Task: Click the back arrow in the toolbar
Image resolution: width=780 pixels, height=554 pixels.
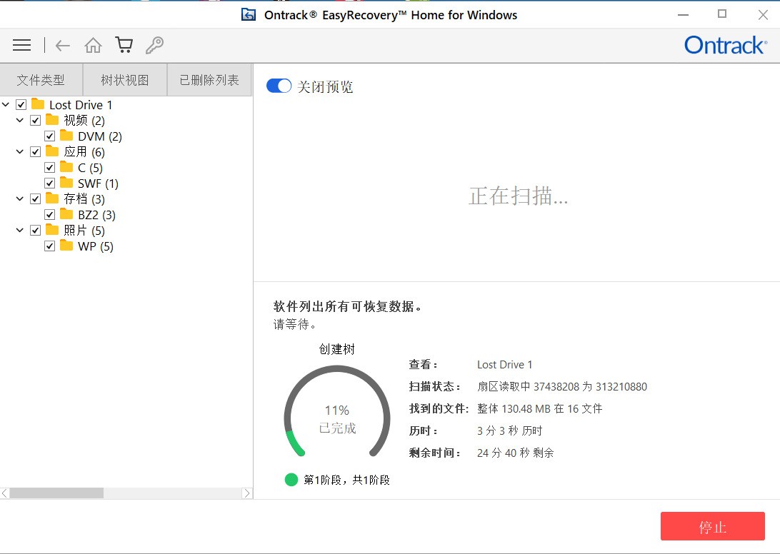Action: (x=62, y=44)
